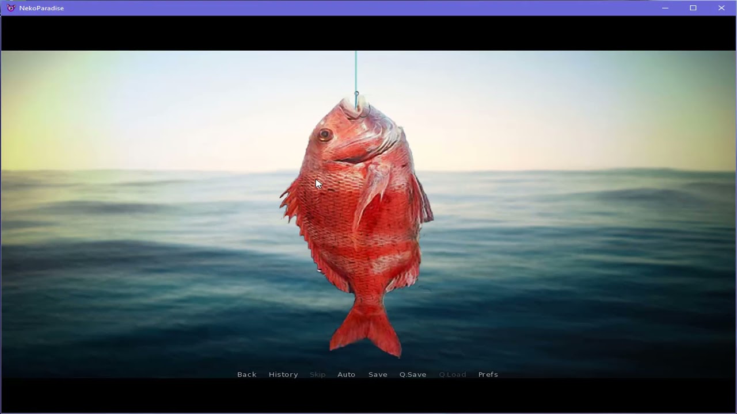Open the History log
This screenshot has width=737, height=414.
(283, 374)
